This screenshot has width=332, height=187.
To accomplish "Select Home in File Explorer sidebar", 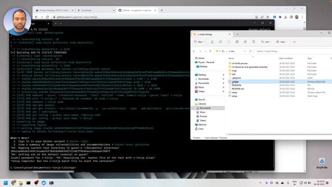I will [x=200, y=58].
